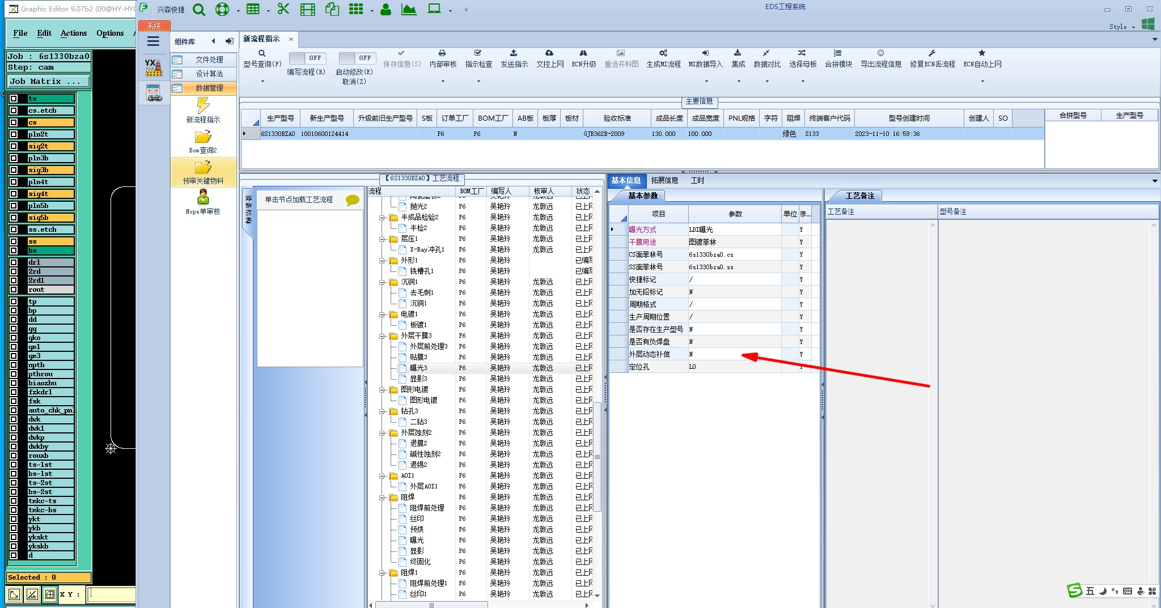Click ECN升级 icon in ribbon
This screenshot has height=608, width=1161.
[x=583, y=53]
